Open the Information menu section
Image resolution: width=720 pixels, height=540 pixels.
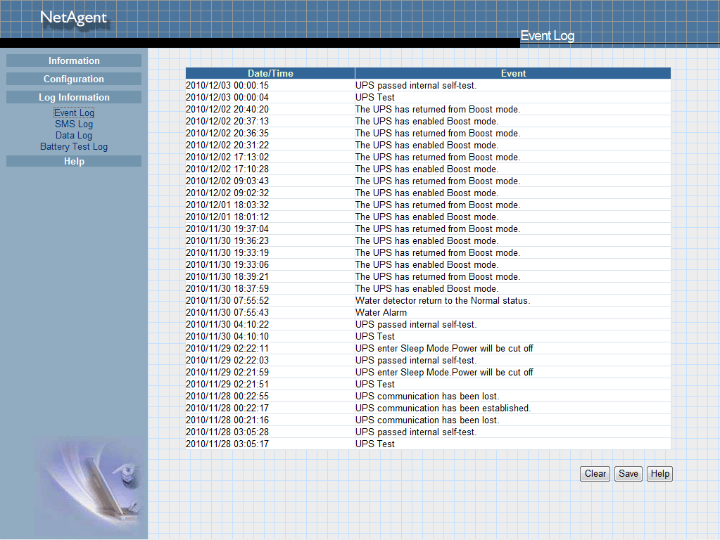coord(74,60)
